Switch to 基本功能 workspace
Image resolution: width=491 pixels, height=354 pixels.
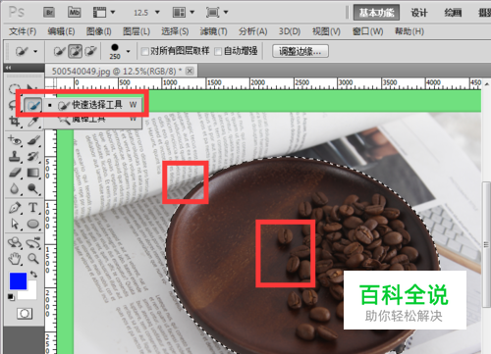[x=376, y=13]
